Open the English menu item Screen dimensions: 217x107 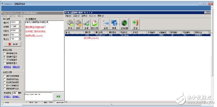(92, 16)
